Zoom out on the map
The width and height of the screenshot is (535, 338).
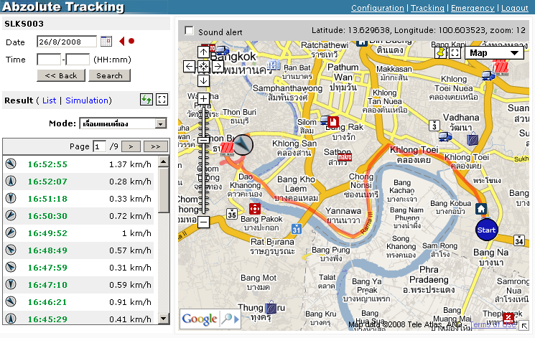tap(203, 222)
